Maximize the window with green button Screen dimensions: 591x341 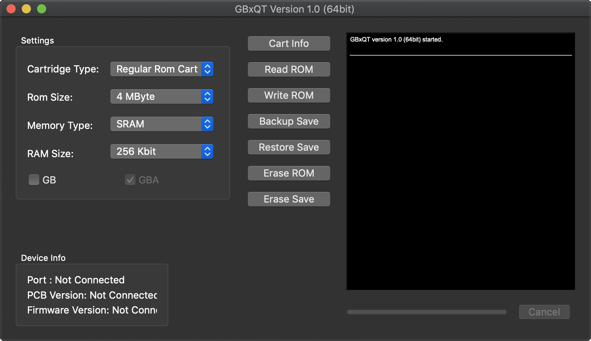[x=42, y=9]
